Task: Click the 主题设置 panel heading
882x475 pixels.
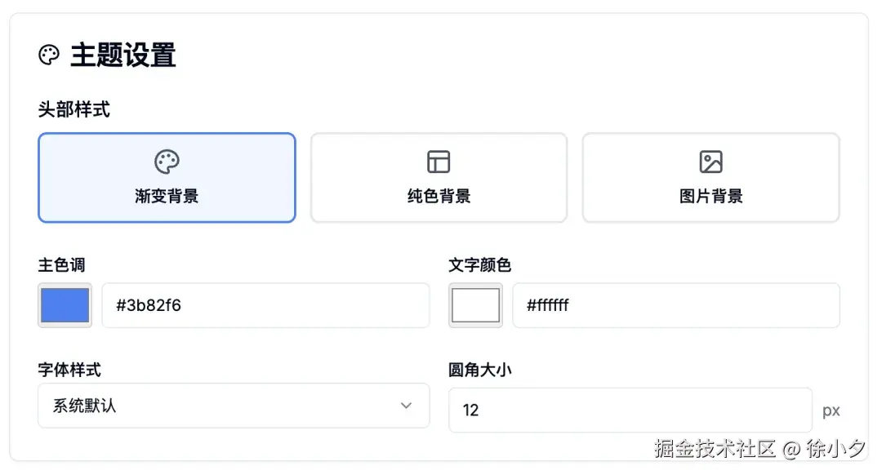Action: click(124, 53)
